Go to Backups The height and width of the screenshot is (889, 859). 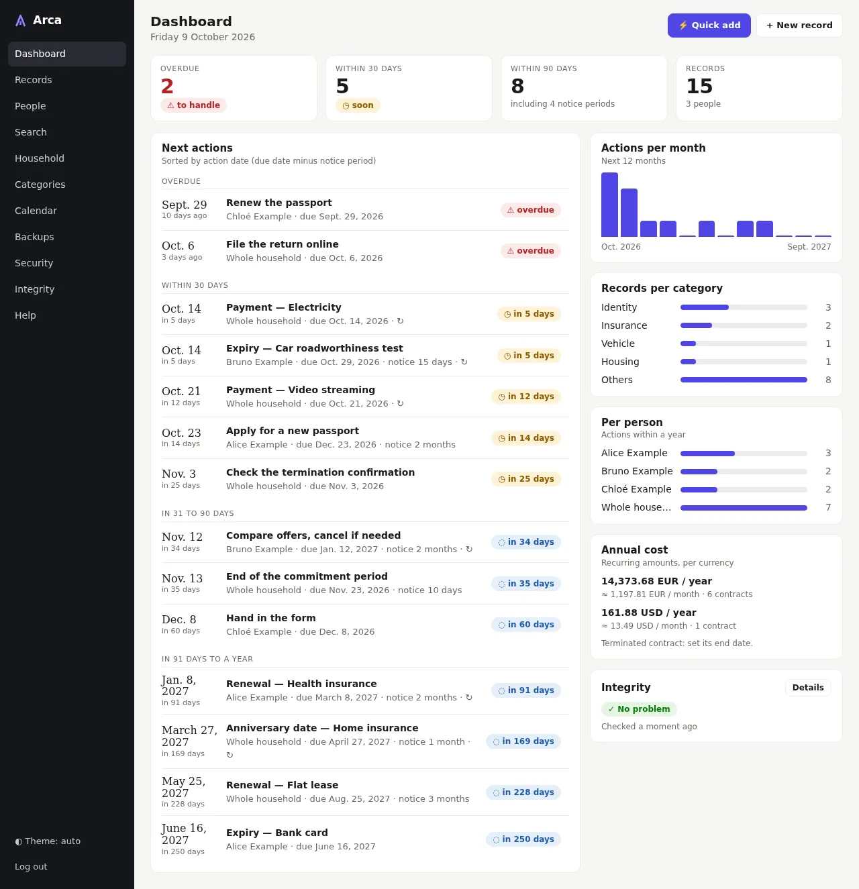tap(67, 237)
